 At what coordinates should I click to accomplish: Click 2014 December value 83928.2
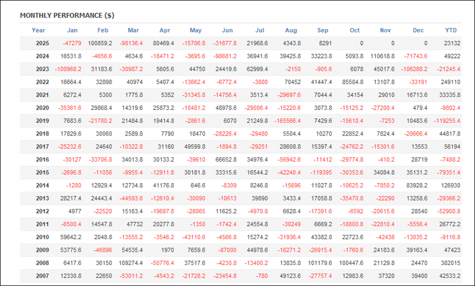pos(416,185)
